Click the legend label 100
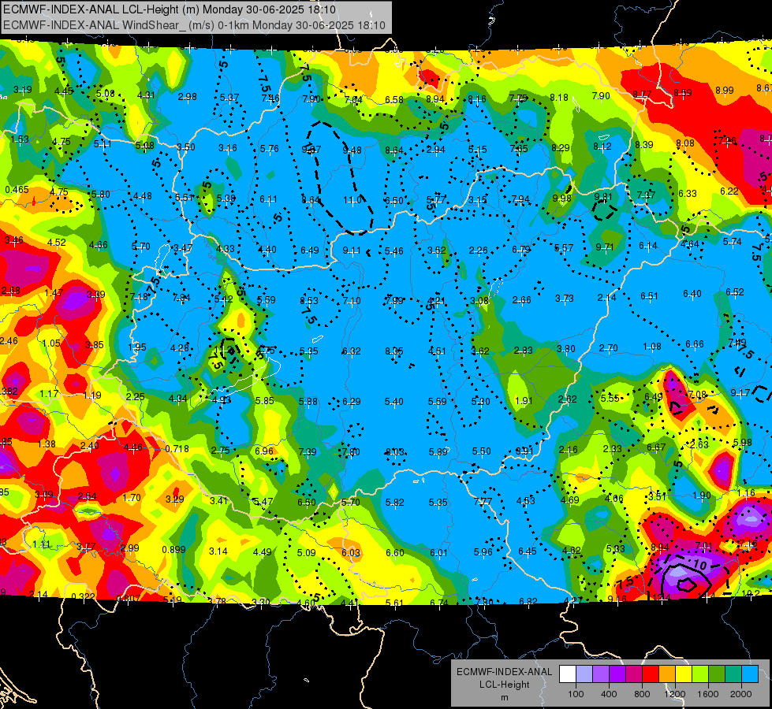This screenshot has width=772, height=709. point(576,694)
